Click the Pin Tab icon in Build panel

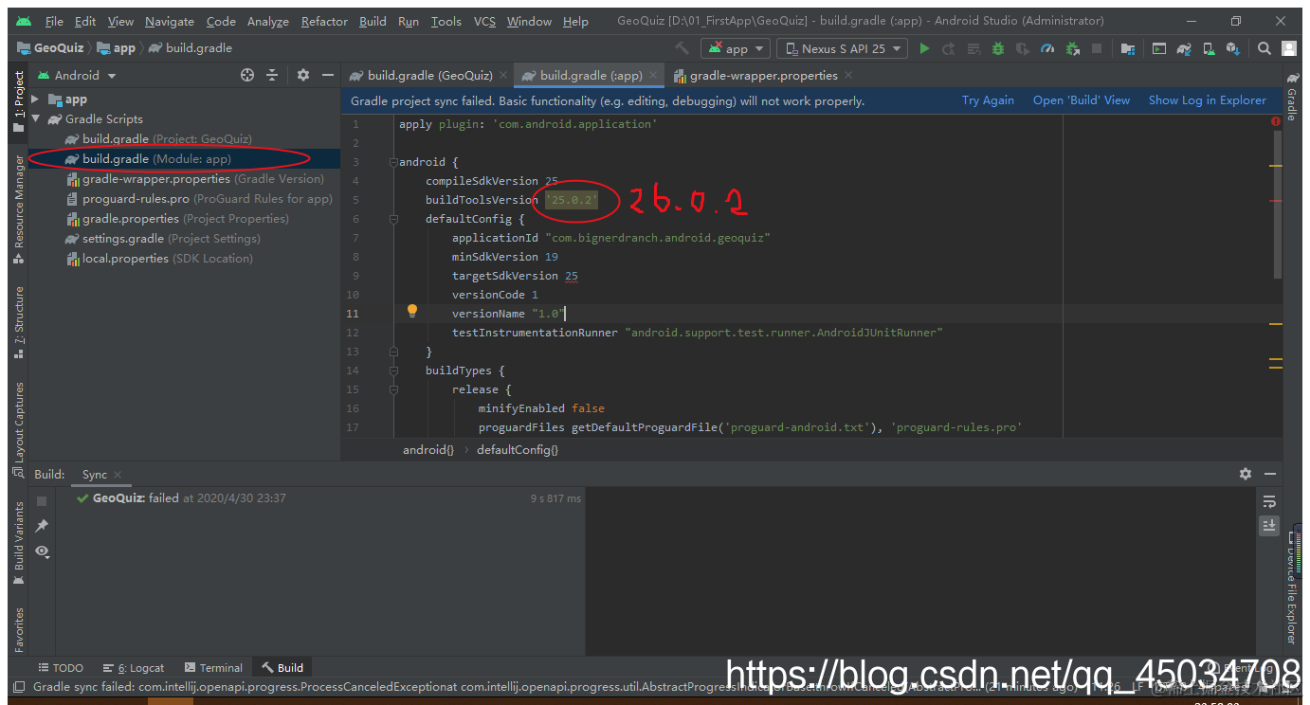(42, 526)
